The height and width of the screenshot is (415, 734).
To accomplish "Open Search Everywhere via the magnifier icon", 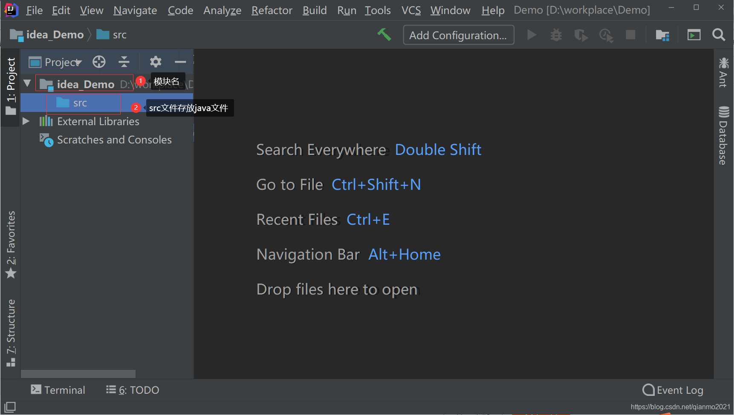I will (719, 35).
